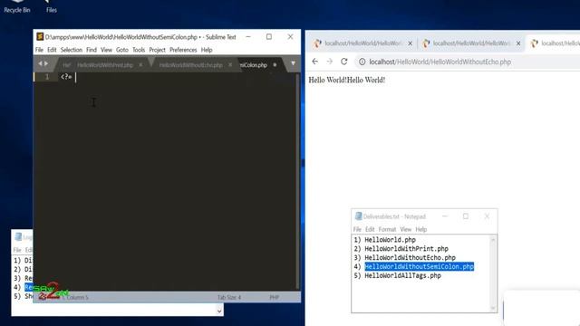Viewport: 580px width, 326px height.
Task: Go forward in the browser
Action: coord(330,62)
